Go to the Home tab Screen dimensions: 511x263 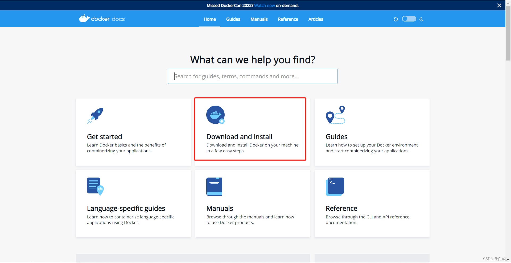(210, 19)
